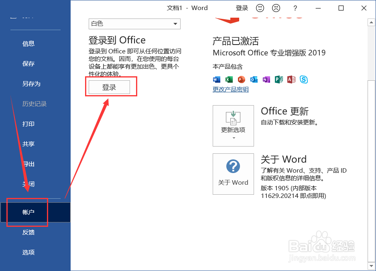Expand the 白色 Office theme dropdown
Screen dimensions: 376x271
coord(134,24)
